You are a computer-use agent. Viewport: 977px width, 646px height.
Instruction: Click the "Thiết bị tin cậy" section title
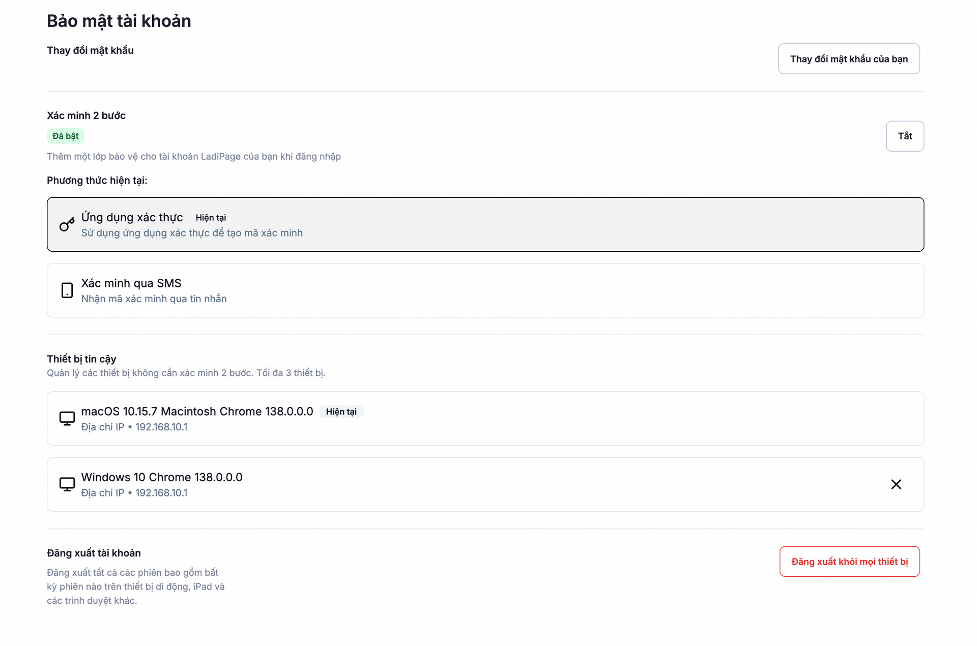tap(81, 359)
